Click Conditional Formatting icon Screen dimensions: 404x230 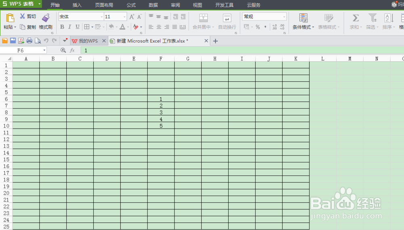(303, 18)
